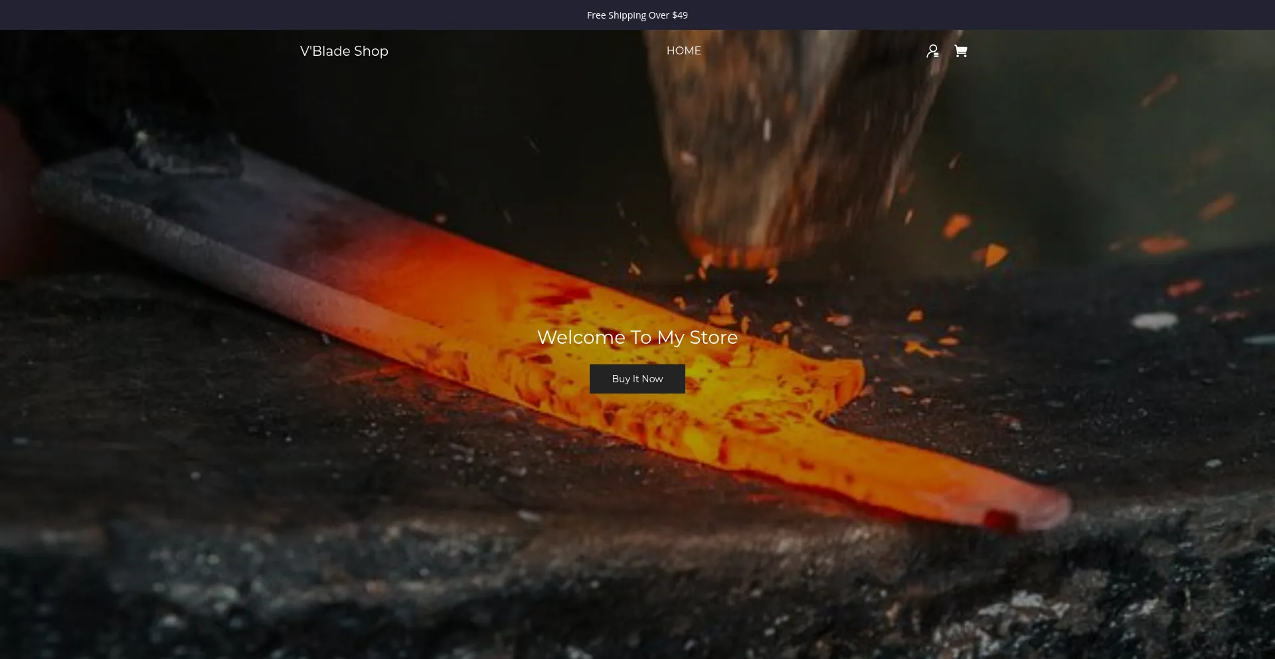Click the word 'Now' on the buy button
Viewport: 1275px width, 659px height.
[x=652, y=379]
